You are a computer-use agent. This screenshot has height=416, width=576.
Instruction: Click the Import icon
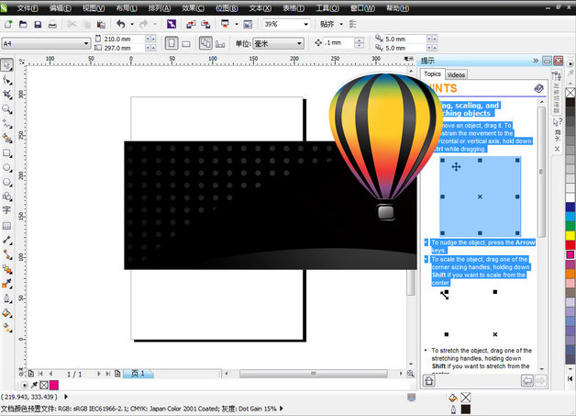coord(191,24)
